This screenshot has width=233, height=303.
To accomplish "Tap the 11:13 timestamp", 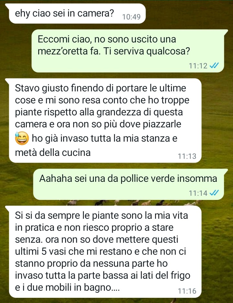I will pos(187,156).
